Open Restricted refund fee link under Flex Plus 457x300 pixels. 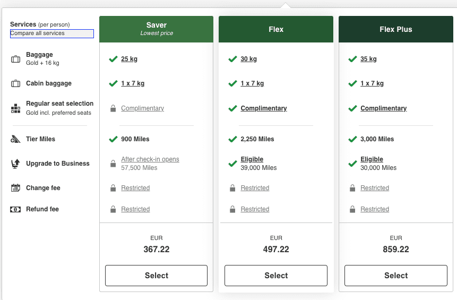pos(375,209)
